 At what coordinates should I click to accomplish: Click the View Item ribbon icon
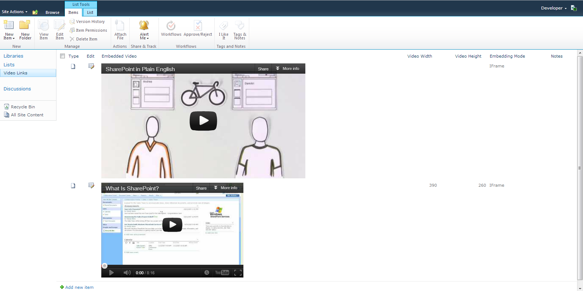pos(44,30)
